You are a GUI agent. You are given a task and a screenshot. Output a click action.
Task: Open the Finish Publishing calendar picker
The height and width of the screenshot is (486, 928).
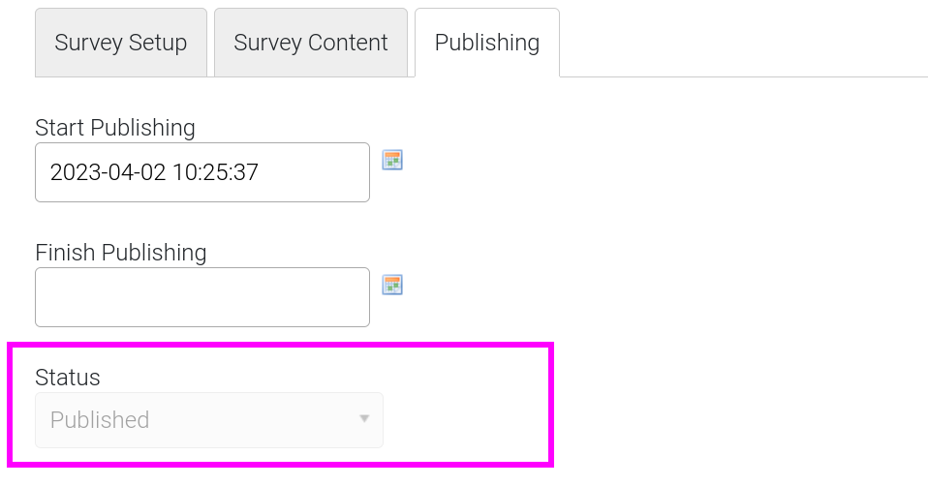click(x=392, y=285)
